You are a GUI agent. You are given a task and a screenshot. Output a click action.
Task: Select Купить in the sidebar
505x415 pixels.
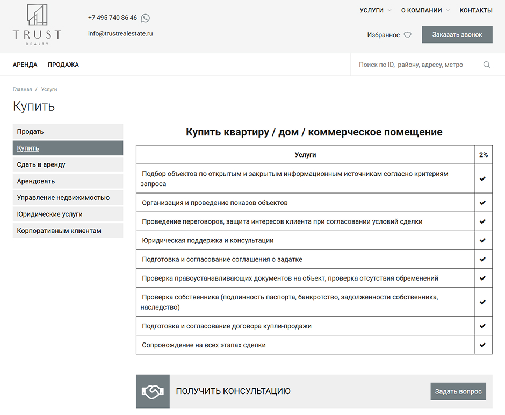[x=68, y=148]
